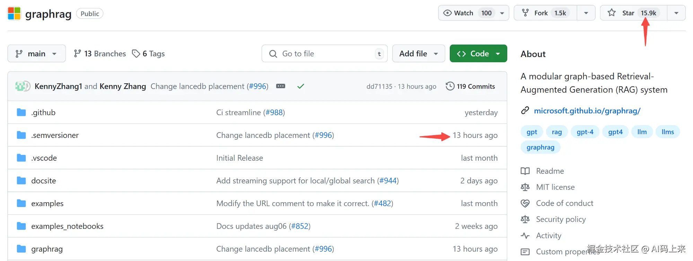This screenshot has width=693, height=261.
Task: Expand commit message ellipsis icon
Action: coord(281,86)
